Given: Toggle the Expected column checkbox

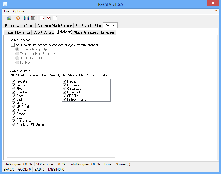Looking at the screenshot, I should click(x=65, y=92).
